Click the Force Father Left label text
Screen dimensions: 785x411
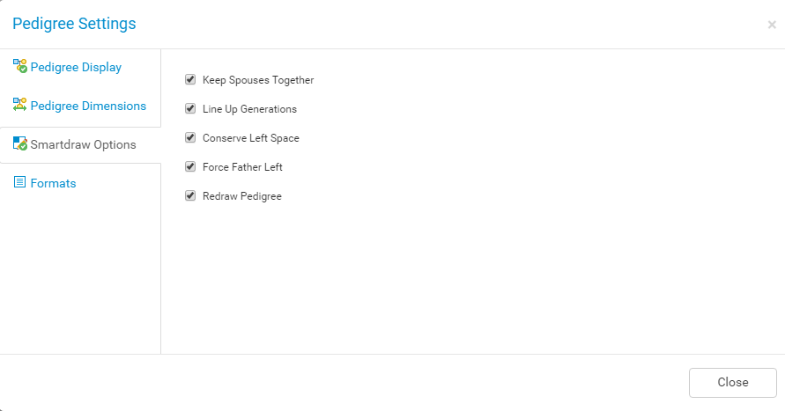(242, 167)
